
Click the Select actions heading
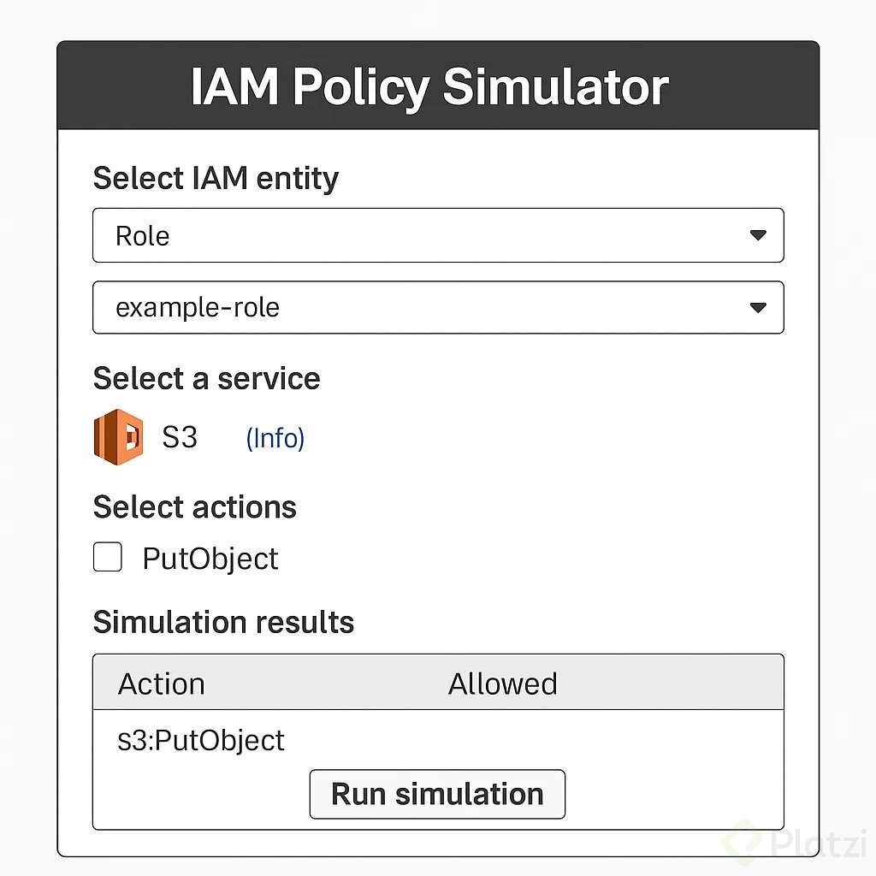(x=195, y=506)
